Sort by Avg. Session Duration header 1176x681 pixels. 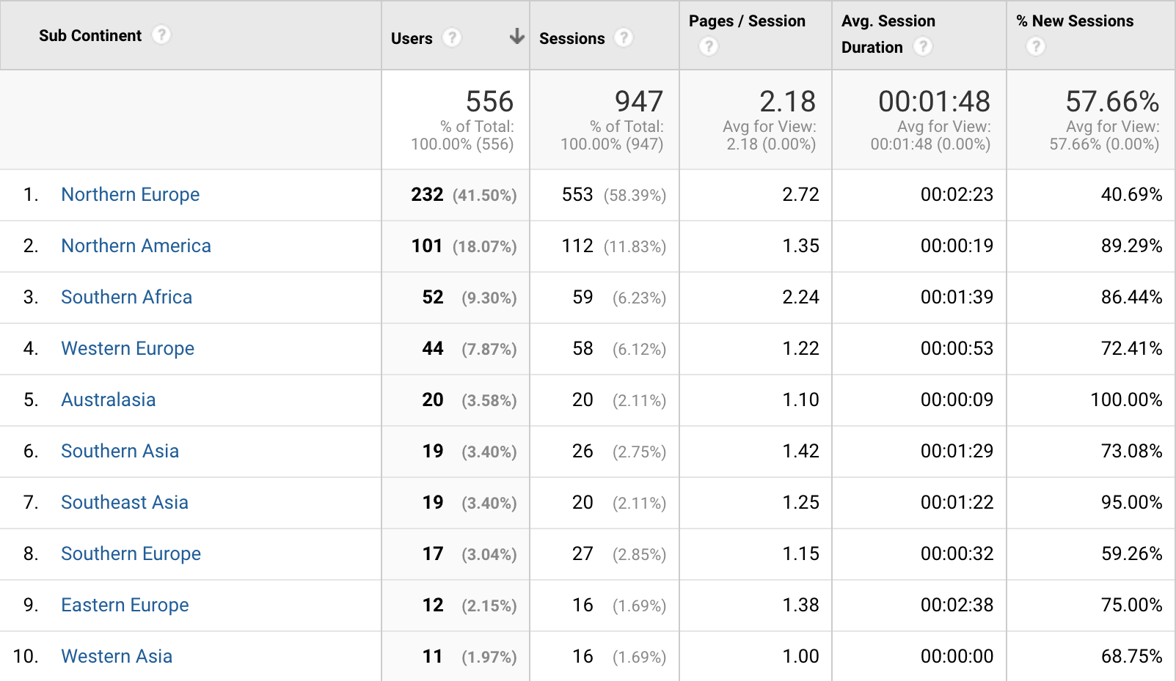click(888, 21)
